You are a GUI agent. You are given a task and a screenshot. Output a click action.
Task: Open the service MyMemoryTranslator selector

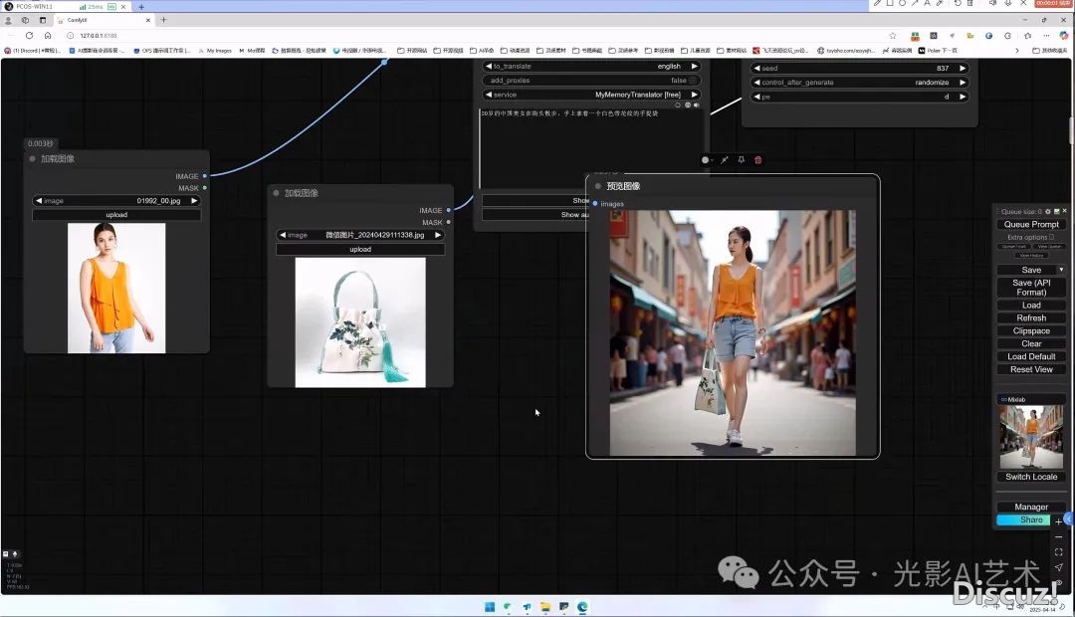(591, 95)
